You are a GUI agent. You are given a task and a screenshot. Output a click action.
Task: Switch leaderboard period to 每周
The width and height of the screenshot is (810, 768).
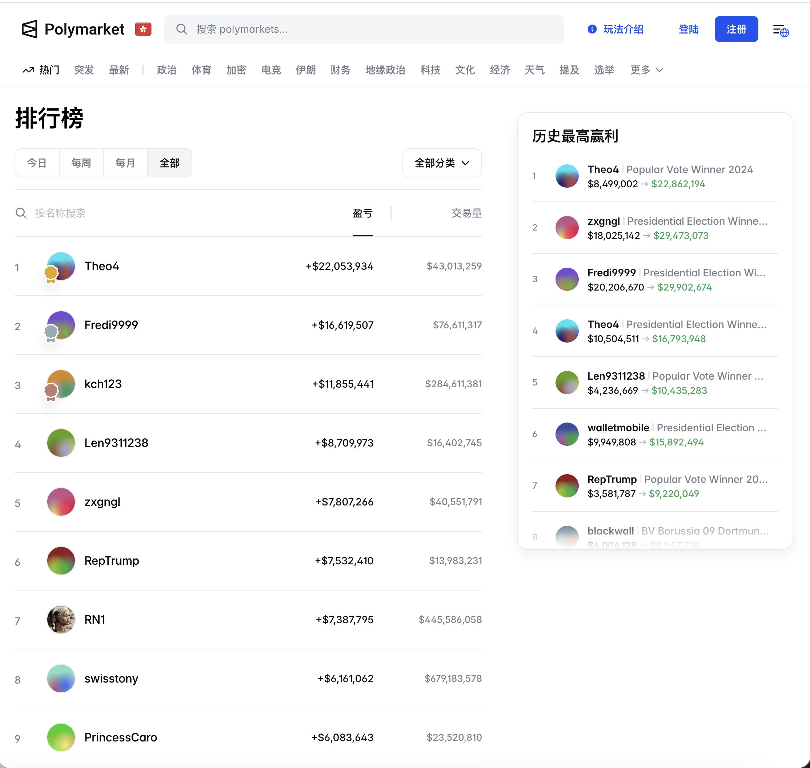point(81,163)
